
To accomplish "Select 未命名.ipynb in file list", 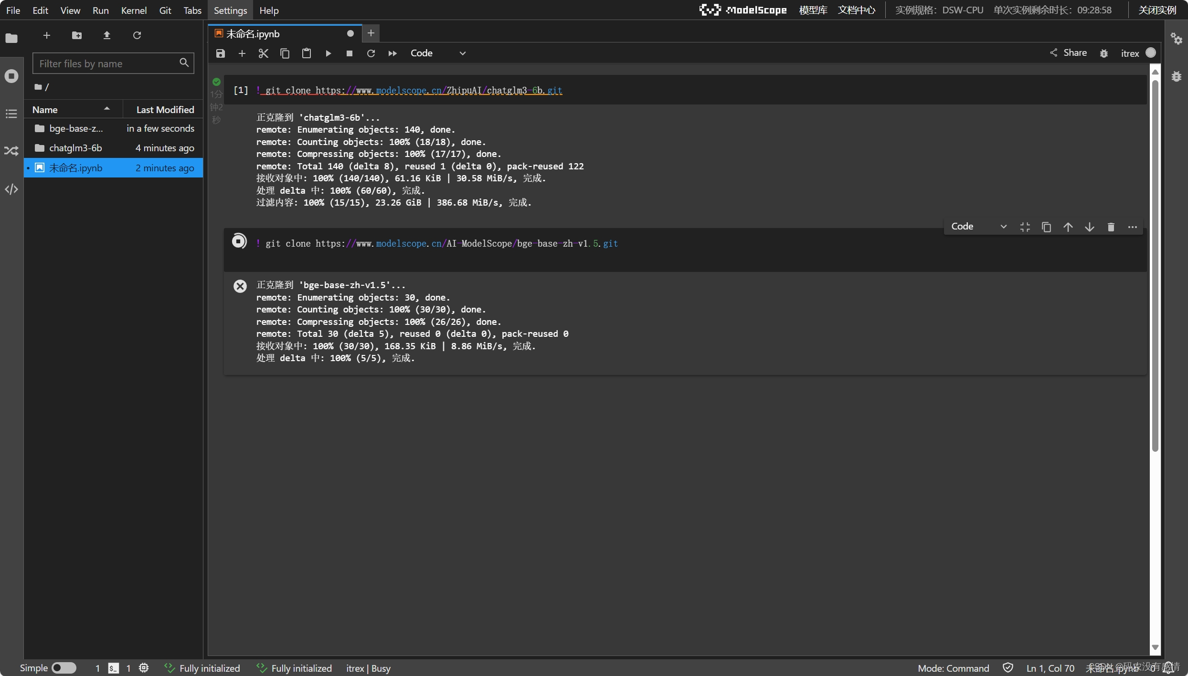I will click(x=114, y=168).
